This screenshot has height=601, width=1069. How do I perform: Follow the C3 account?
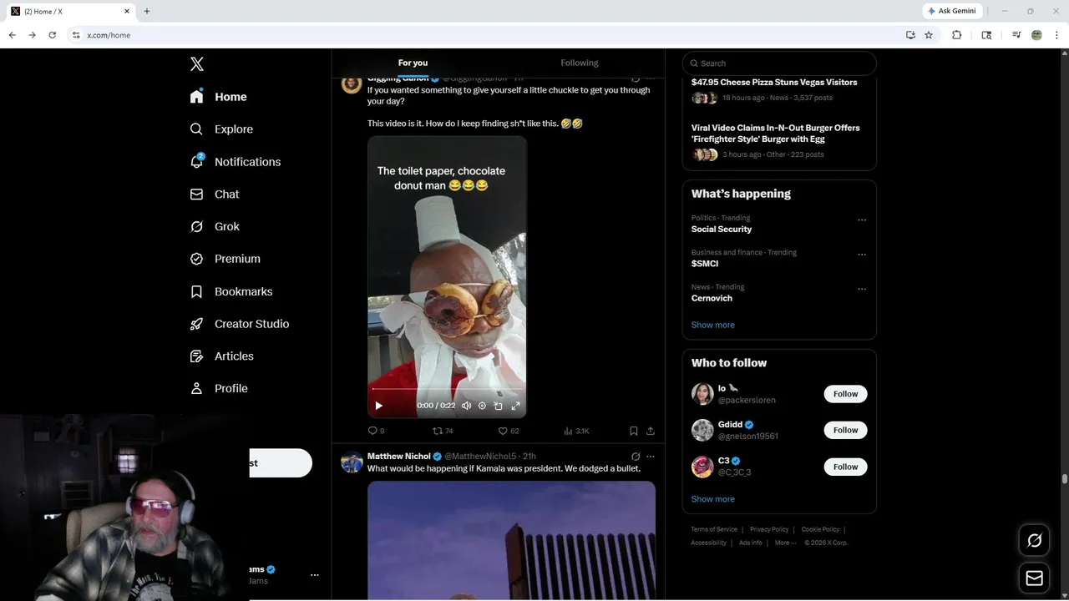(845, 467)
